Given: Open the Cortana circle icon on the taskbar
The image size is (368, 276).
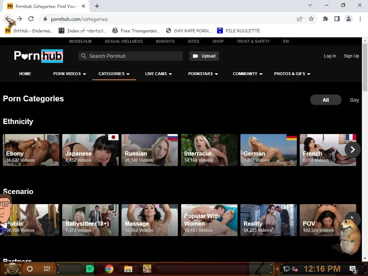Looking at the screenshot, I should tap(30, 269).
